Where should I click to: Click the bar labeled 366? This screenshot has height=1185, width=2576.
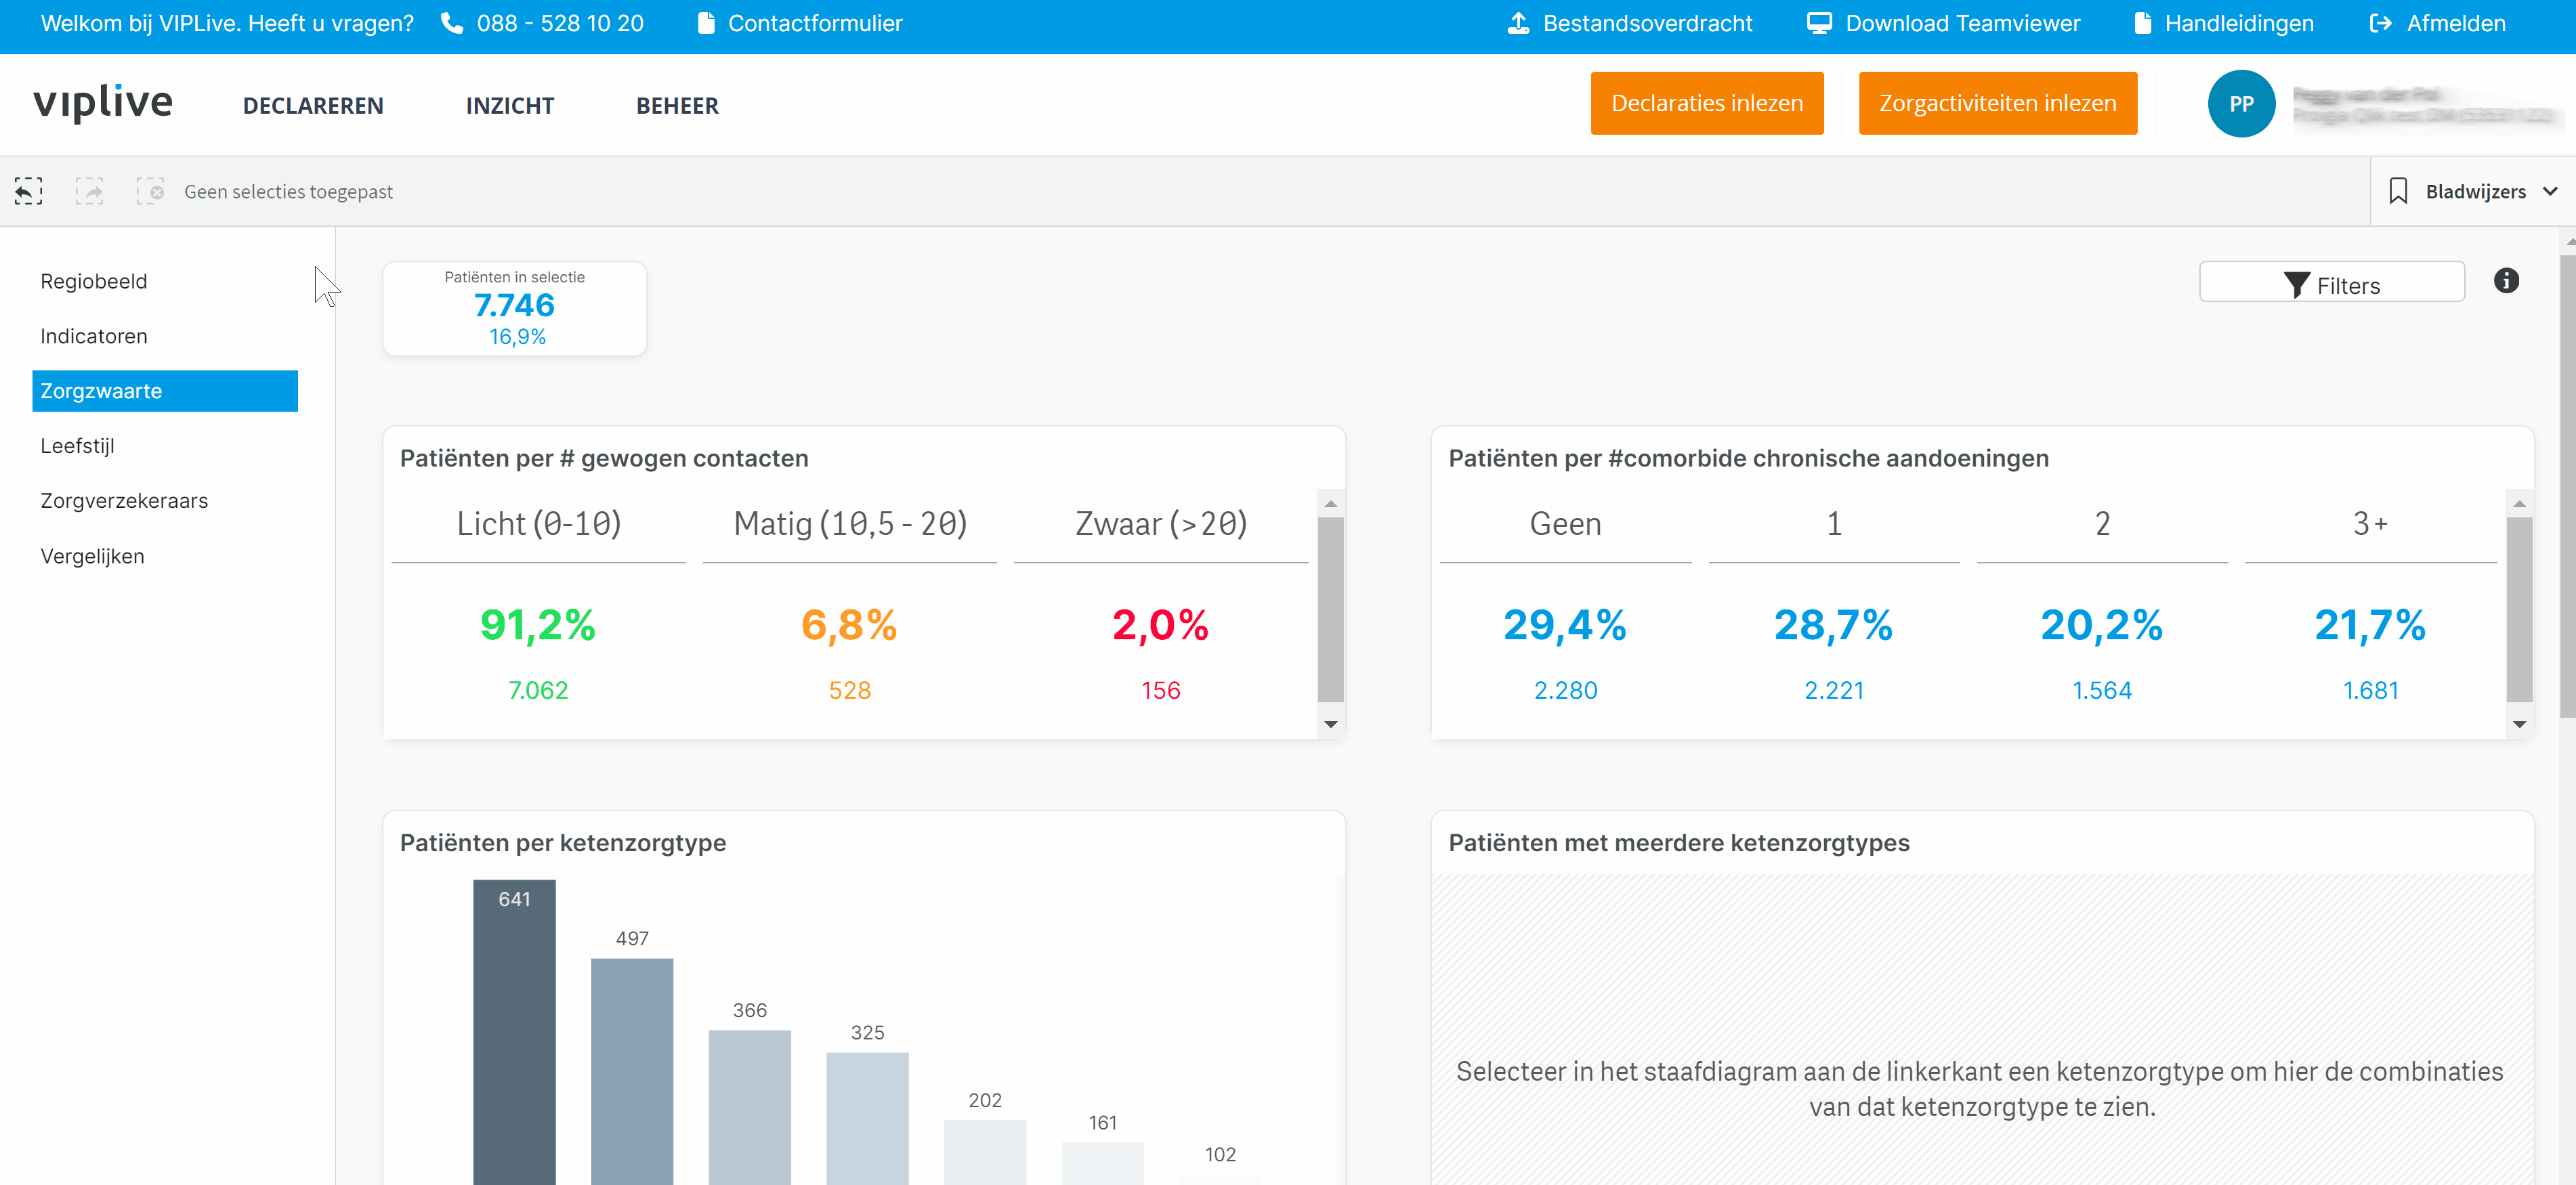[x=750, y=1107]
